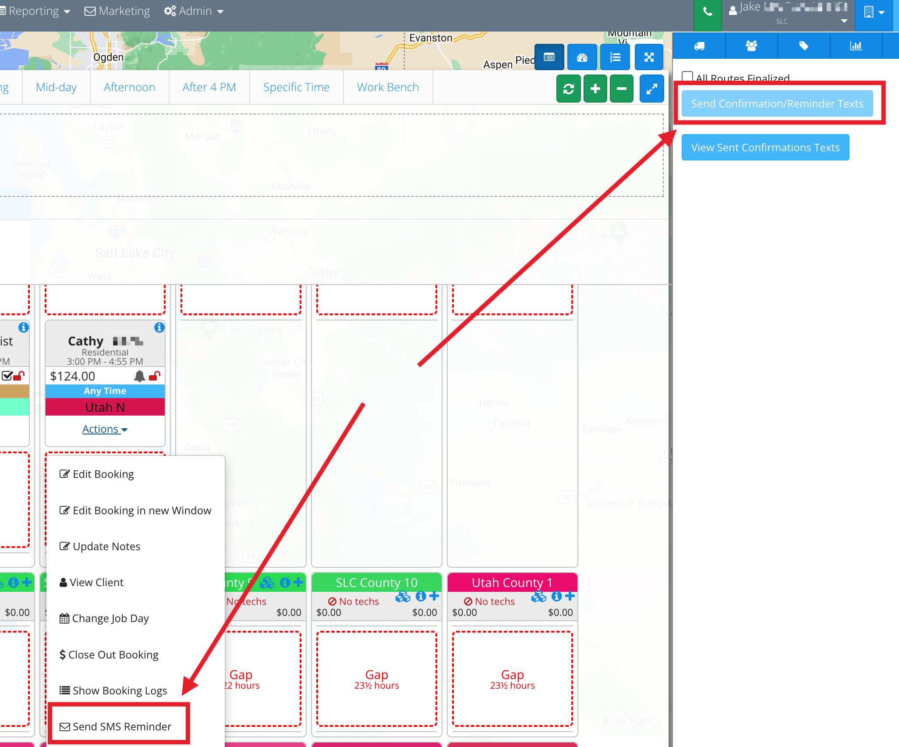Click info icon on SLC County 10 route
The image size is (899, 747).
point(421,596)
